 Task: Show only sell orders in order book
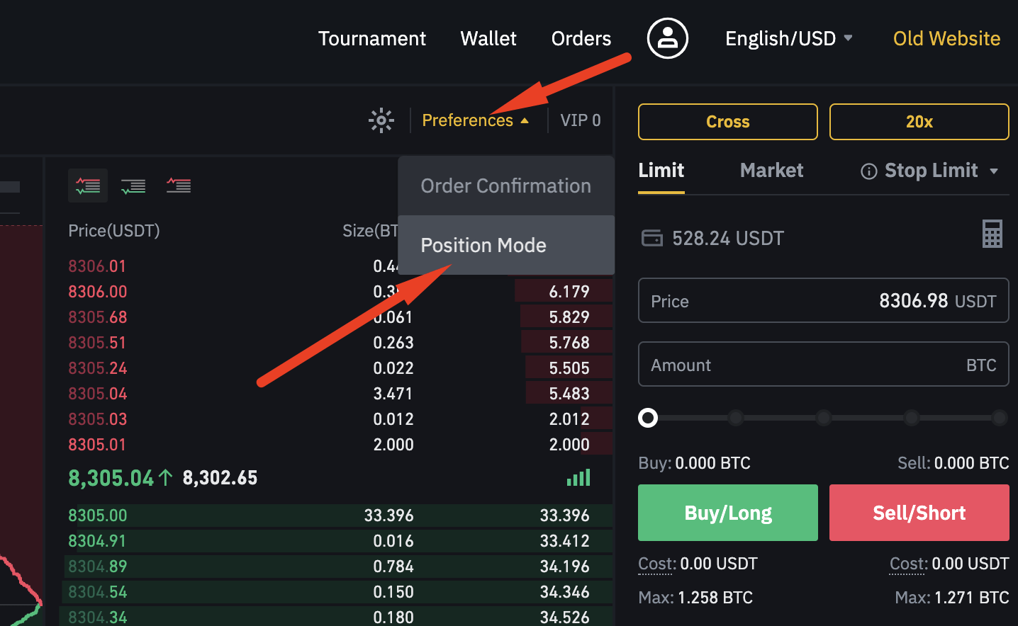(179, 186)
